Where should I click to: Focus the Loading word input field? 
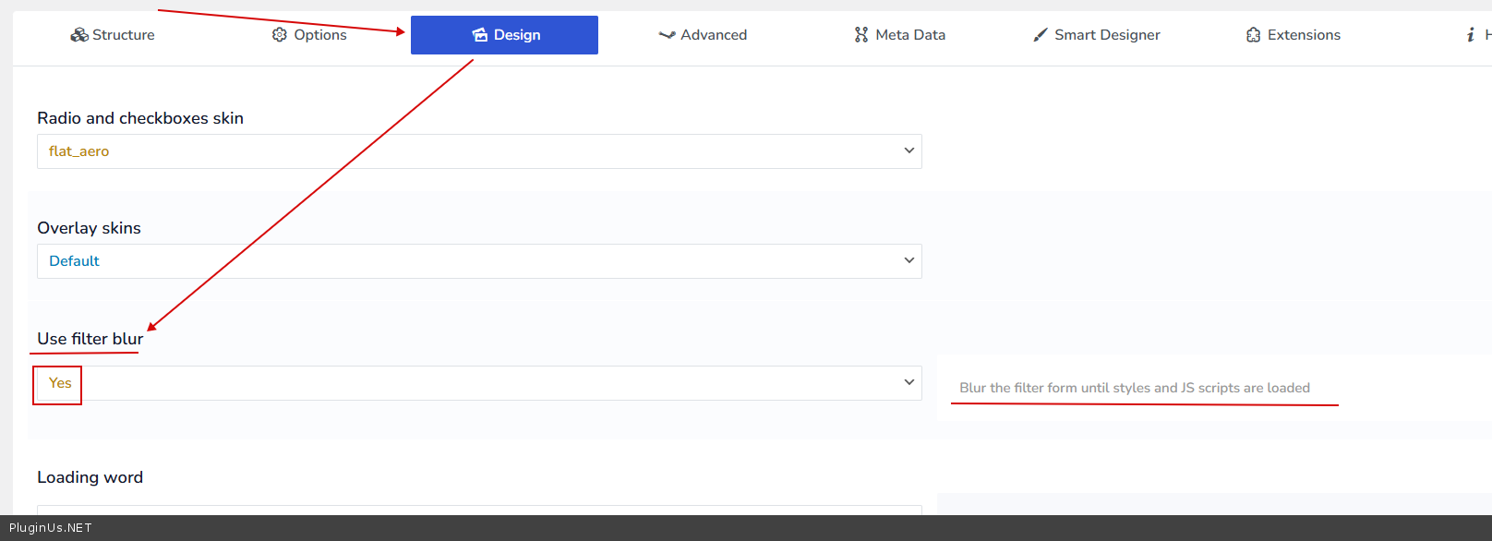click(479, 510)
